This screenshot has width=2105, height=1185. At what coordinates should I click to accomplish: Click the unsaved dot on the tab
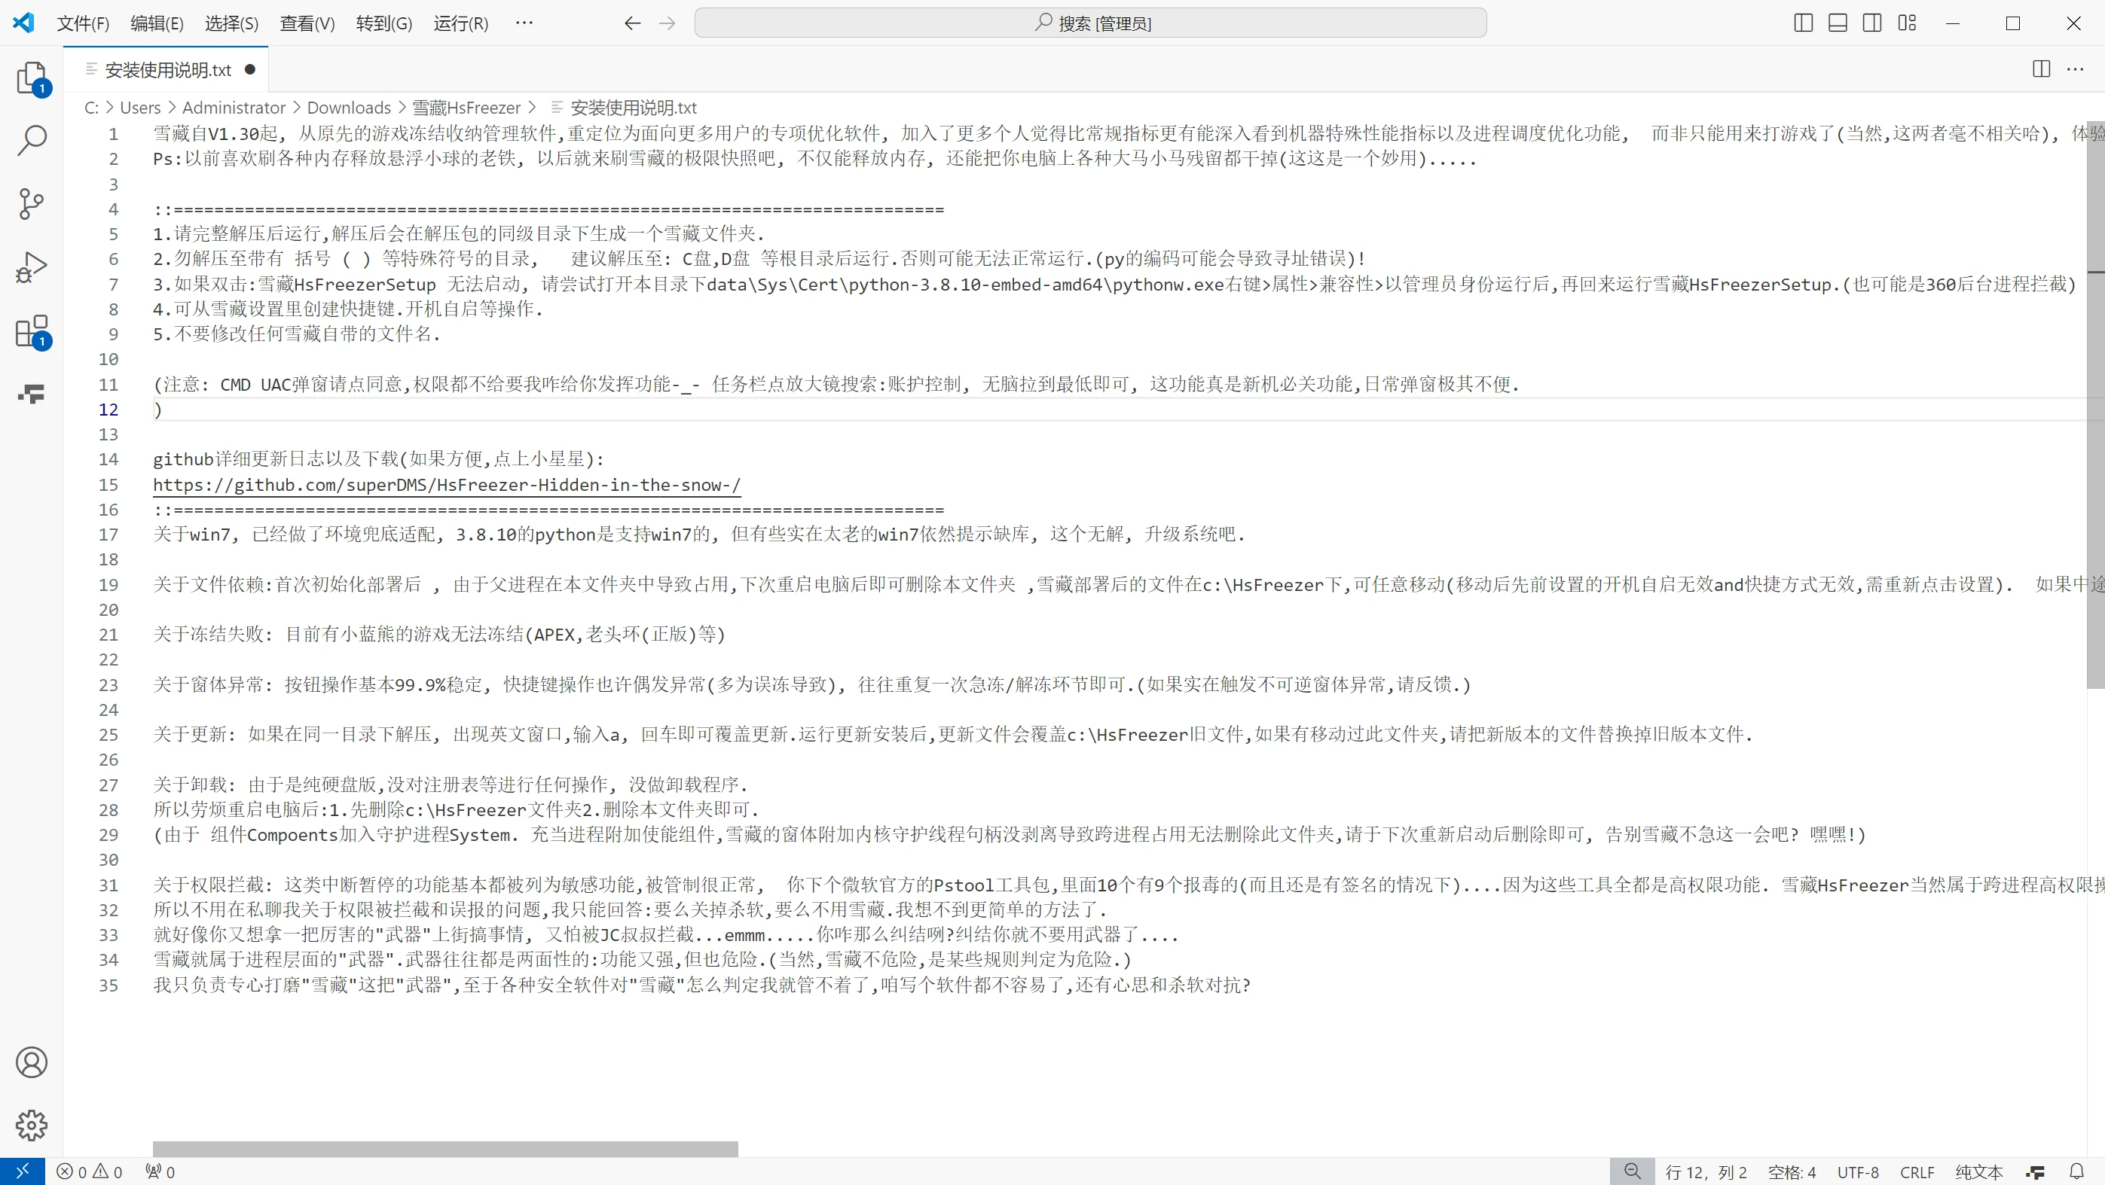point(250,69)
